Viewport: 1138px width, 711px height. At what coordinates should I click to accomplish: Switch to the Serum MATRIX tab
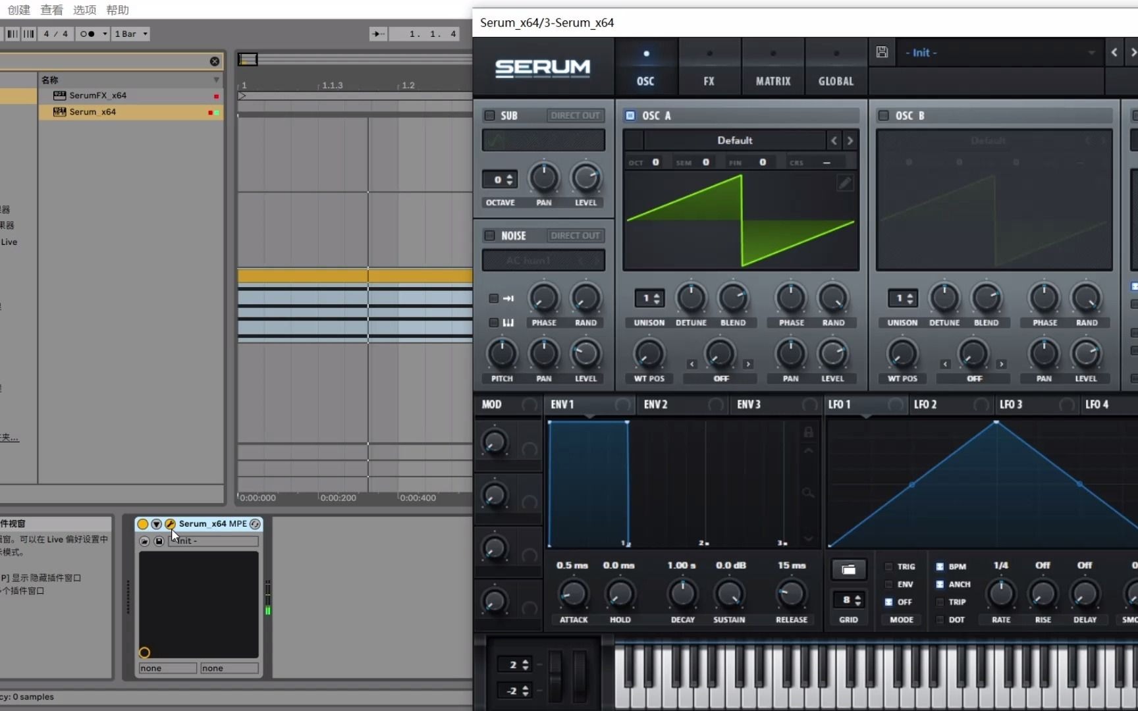[x=773, y=68]
